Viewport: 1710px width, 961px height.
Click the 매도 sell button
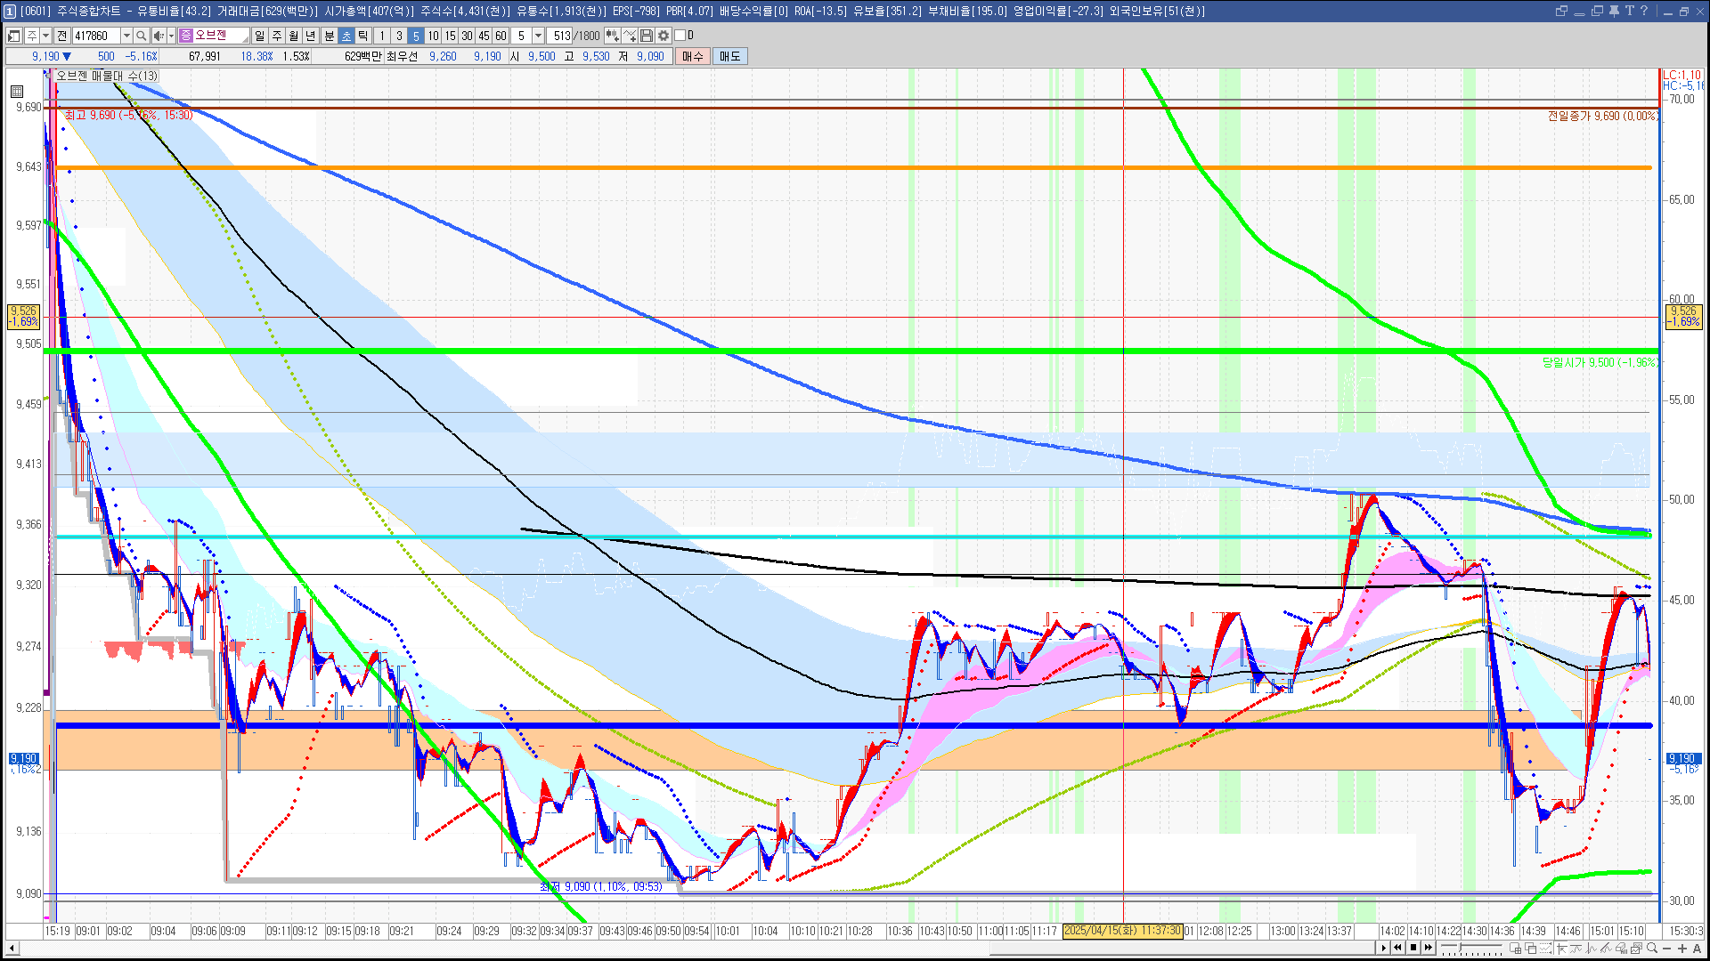pos(729,56)
